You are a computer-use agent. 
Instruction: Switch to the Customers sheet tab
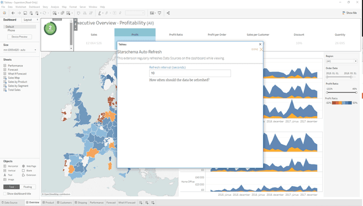[64, 203]
